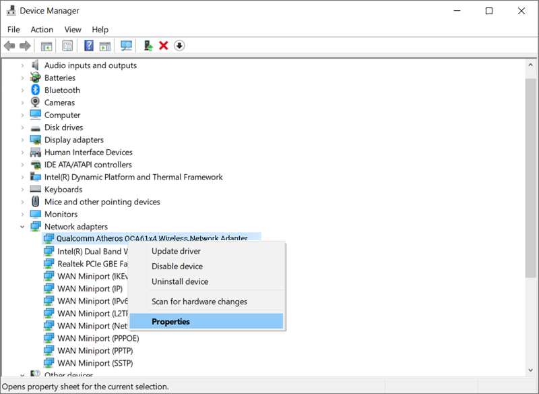Click the down-arrow Disable device toolbar icon
Screen dimensions: 539x394
click(179, 46)
